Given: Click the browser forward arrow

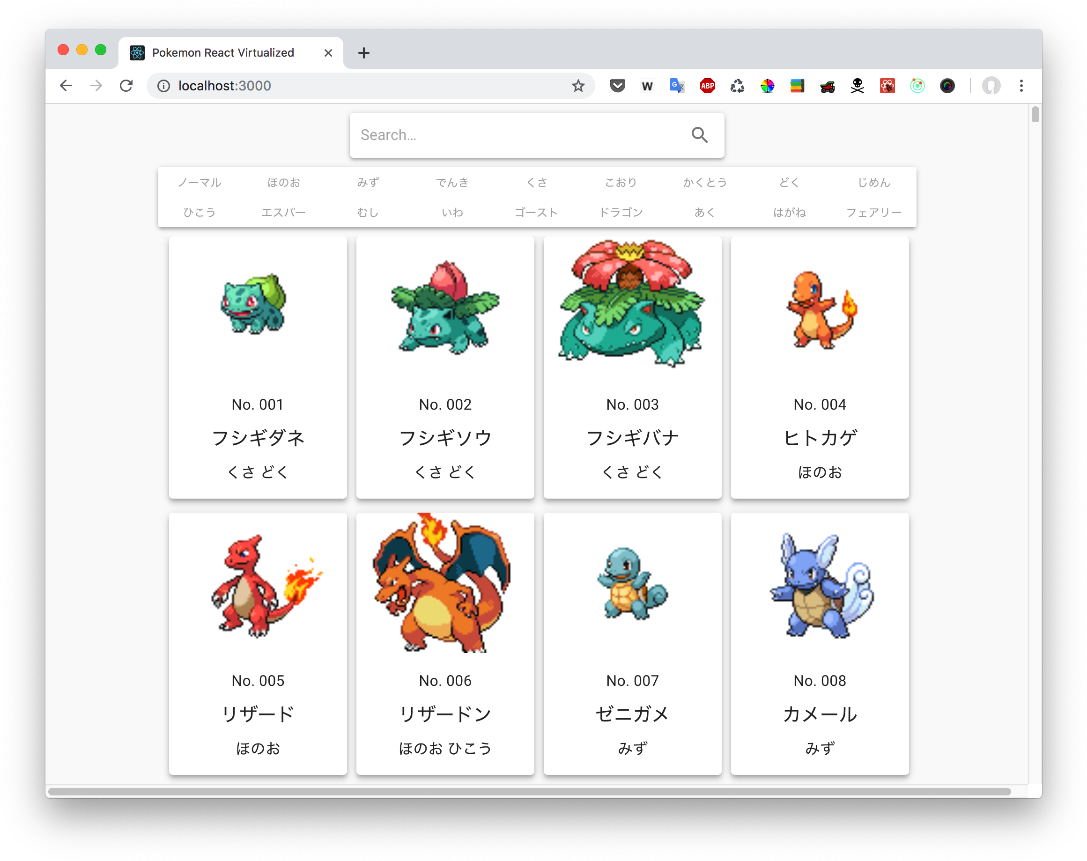Looking at the screenshot, I should (x=96, y=86).
